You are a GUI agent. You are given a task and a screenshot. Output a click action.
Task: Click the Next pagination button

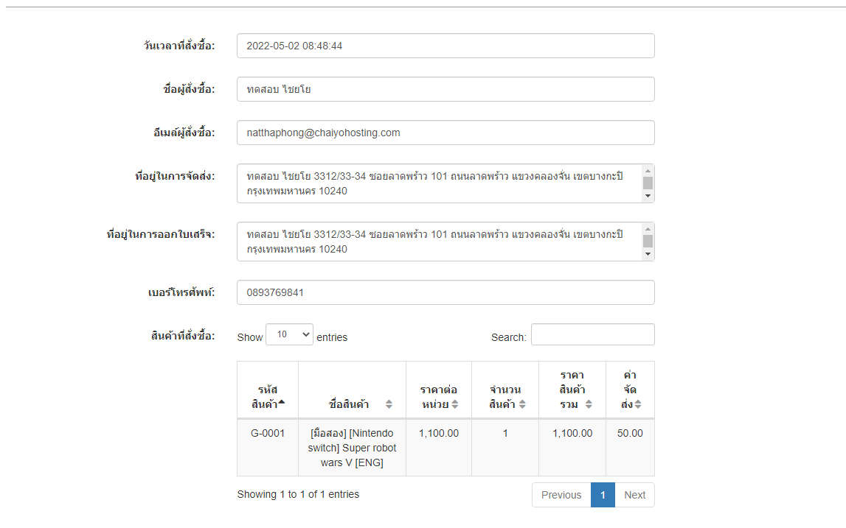coord(634,495)
